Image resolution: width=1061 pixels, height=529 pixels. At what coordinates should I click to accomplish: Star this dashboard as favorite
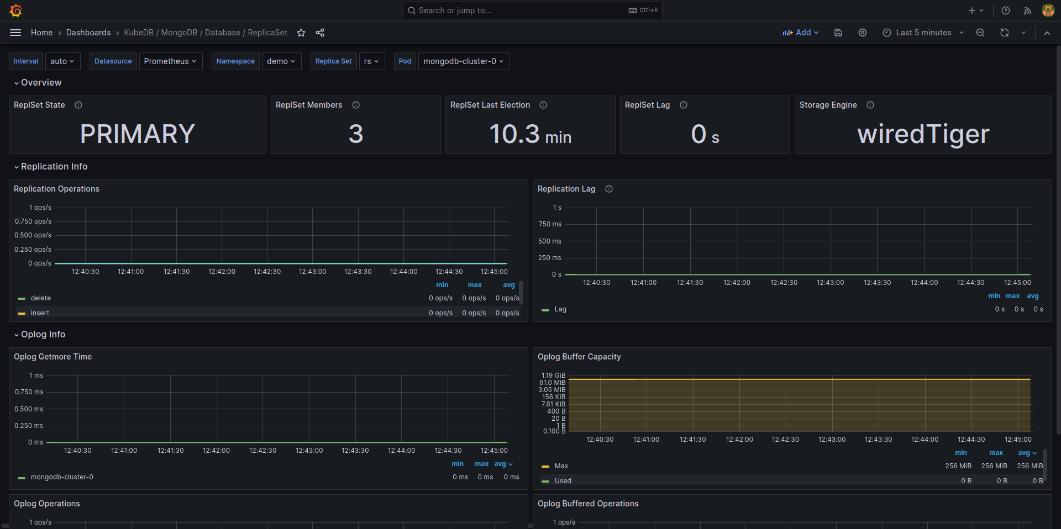[x=301, y=33]
